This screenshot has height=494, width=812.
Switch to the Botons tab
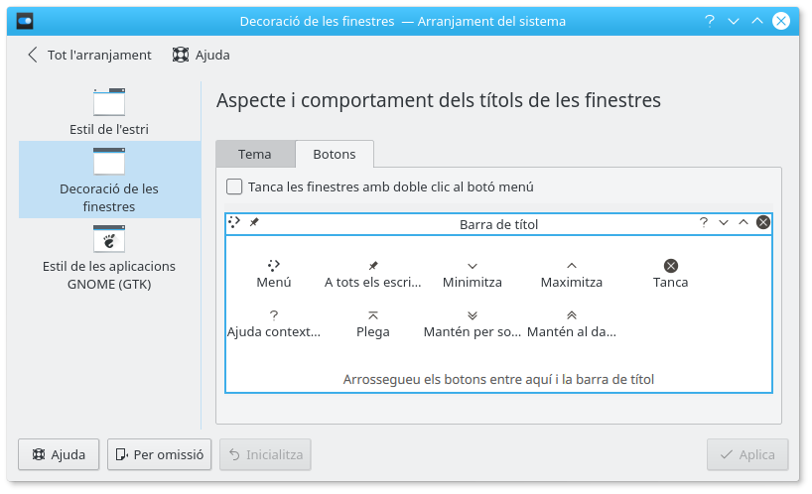point(335,154)
